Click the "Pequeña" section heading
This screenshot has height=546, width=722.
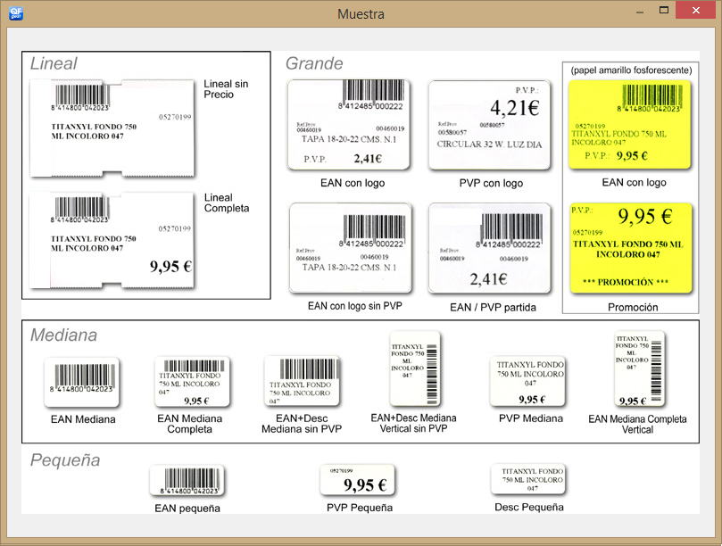point(65,460)
